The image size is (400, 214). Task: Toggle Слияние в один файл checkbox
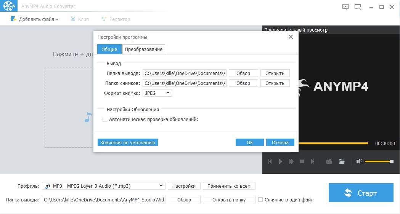tap(260, 200)
